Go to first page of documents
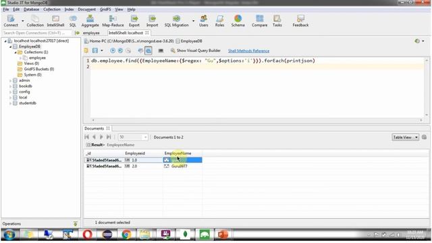 point(87,137)
